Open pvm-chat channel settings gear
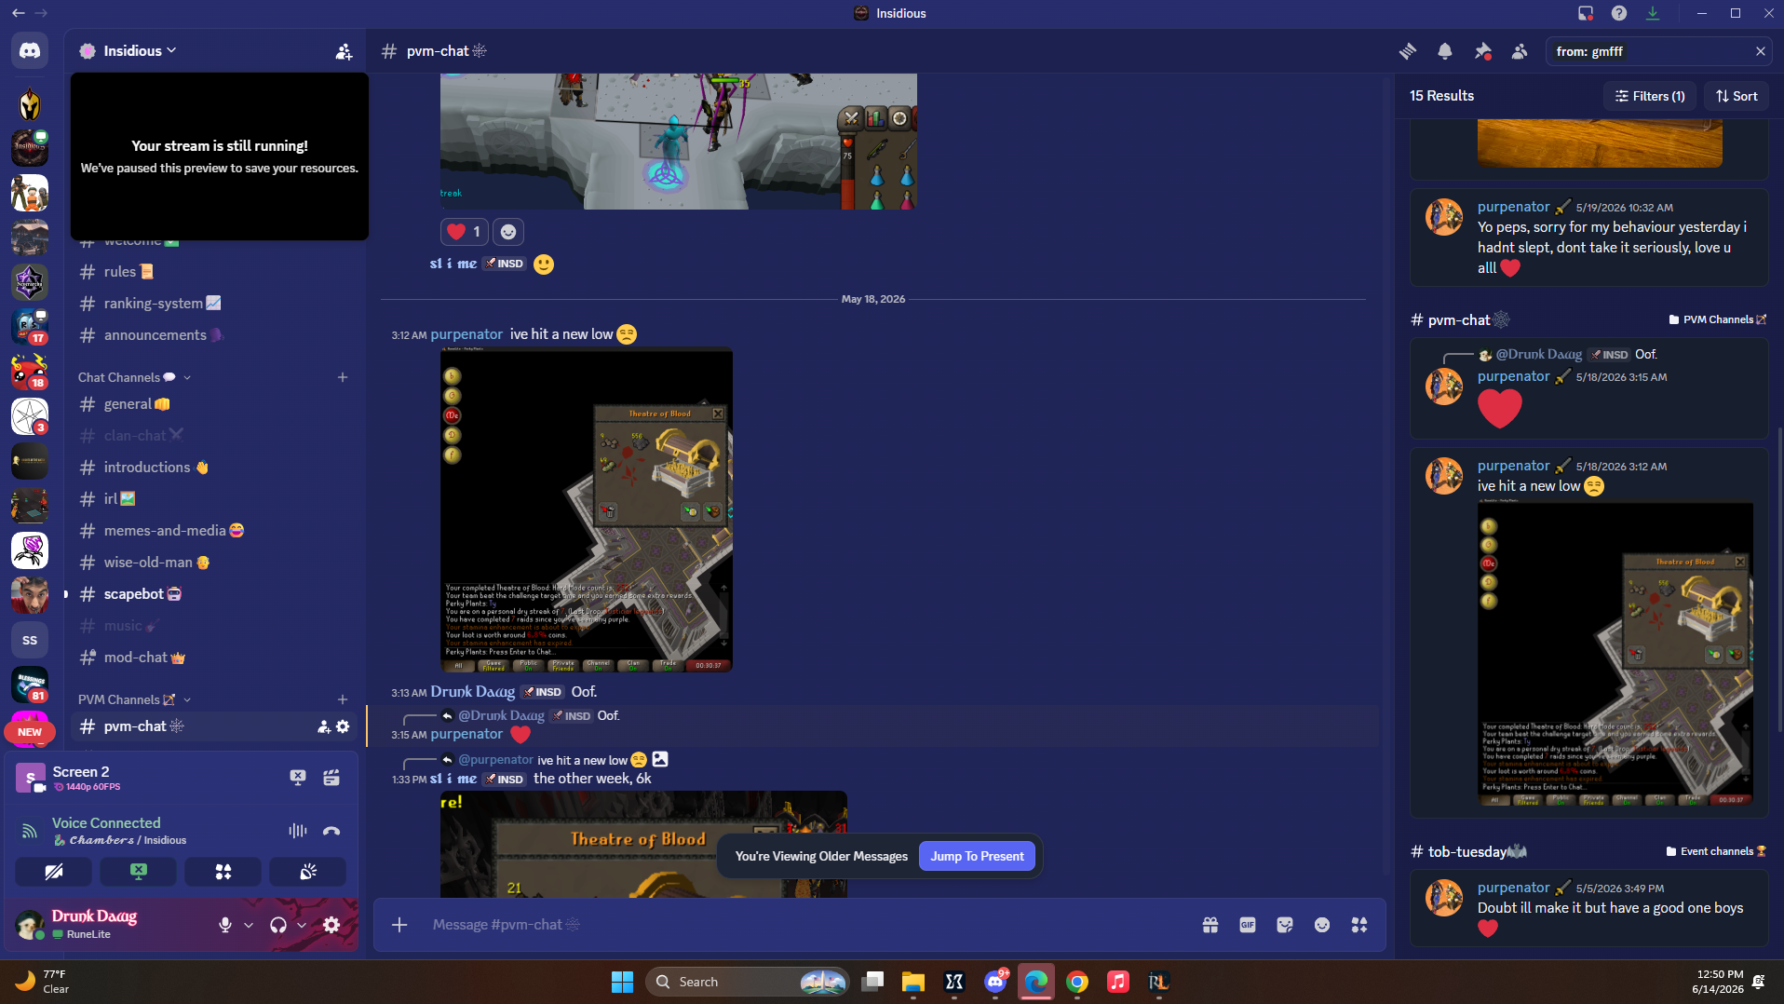 pos(343,726)
